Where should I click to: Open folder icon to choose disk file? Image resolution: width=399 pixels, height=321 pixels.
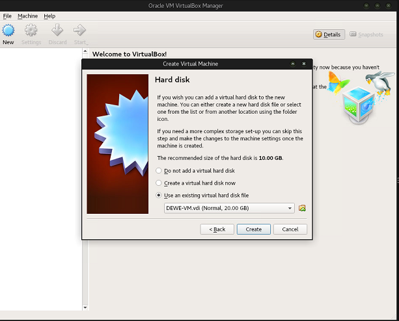coord(302,208)
